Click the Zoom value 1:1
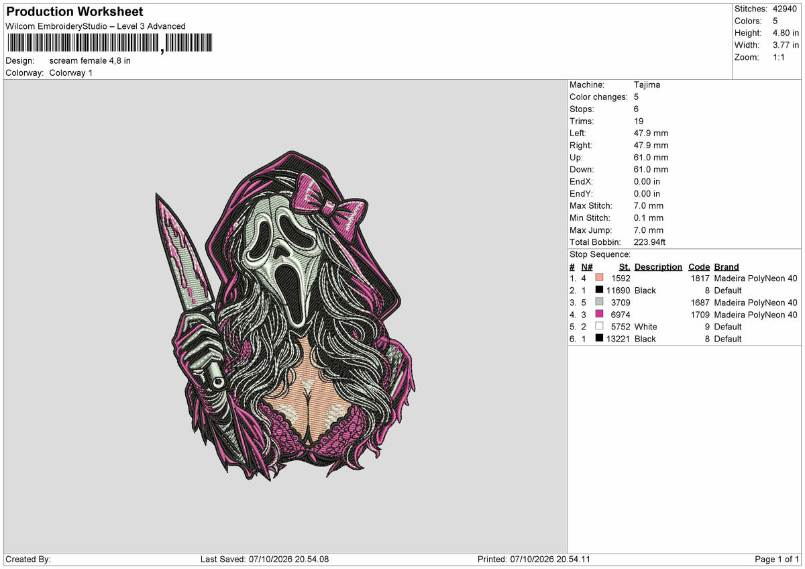Screen dimensions: 805x569 coord(780,57)
